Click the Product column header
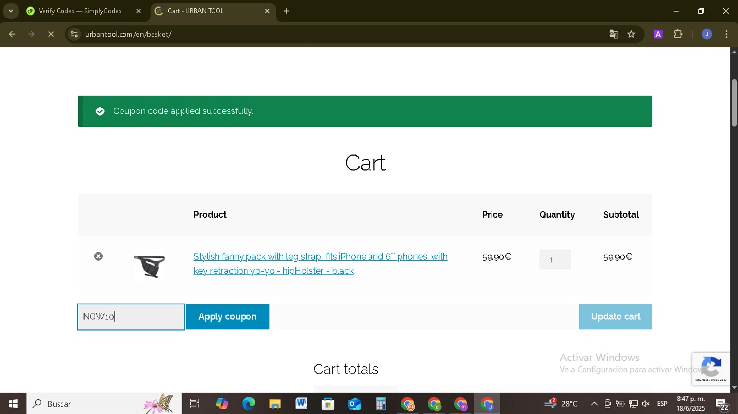This screenshot has width=738, height=414. (210, 215)
